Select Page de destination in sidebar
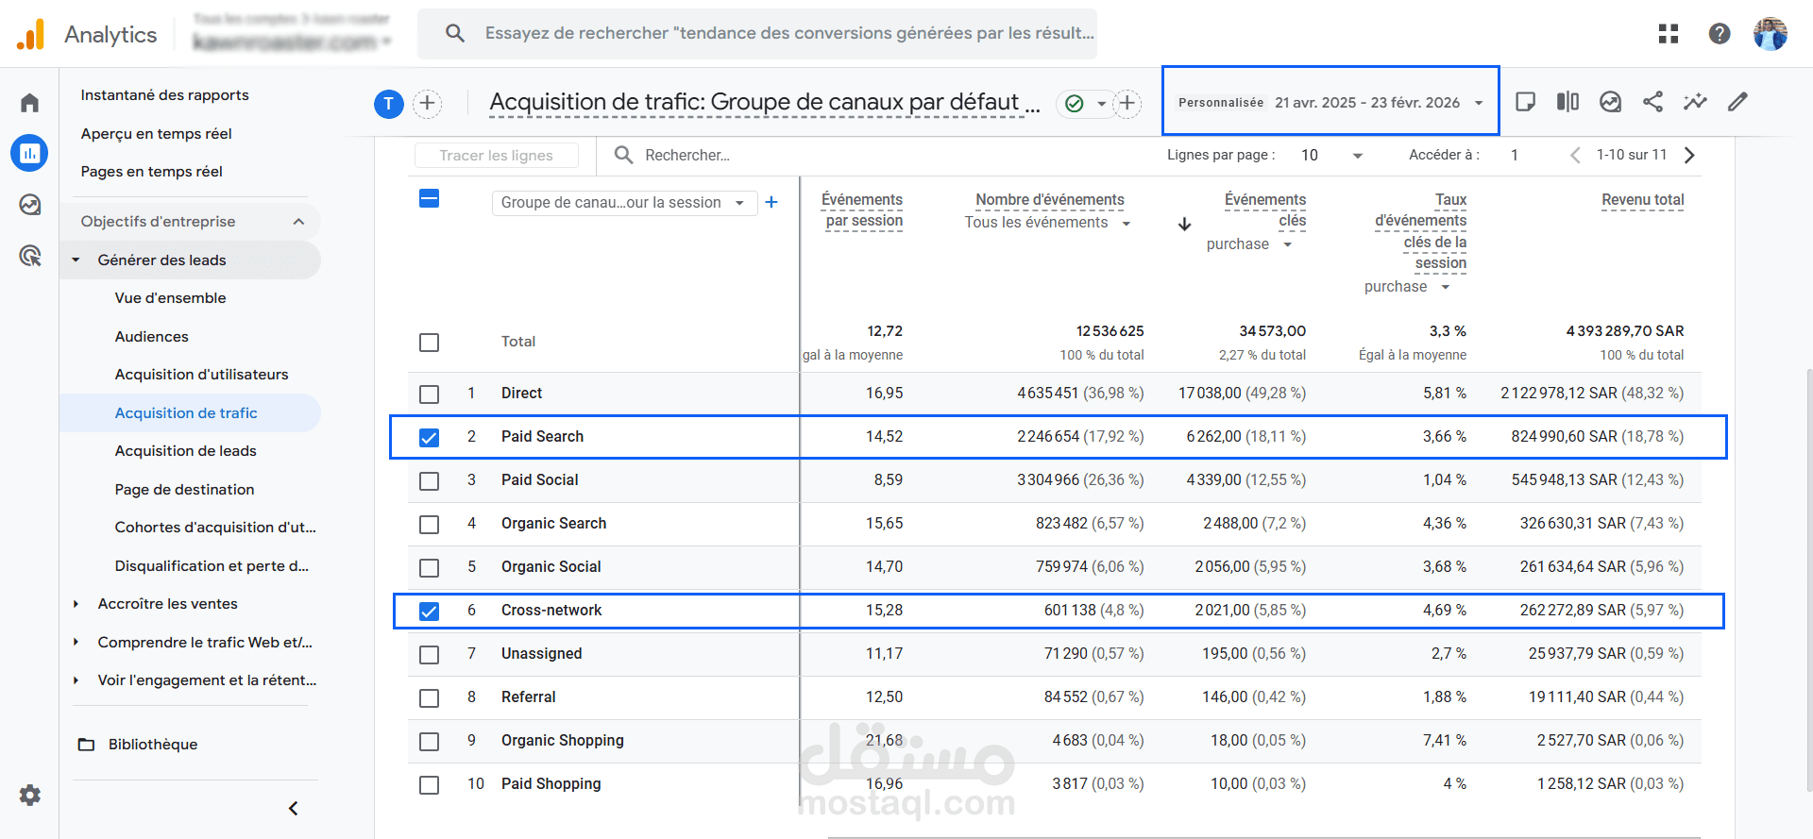Viewport: 1813px width, 839px height. pyautogui.click(x=184, y=489)
